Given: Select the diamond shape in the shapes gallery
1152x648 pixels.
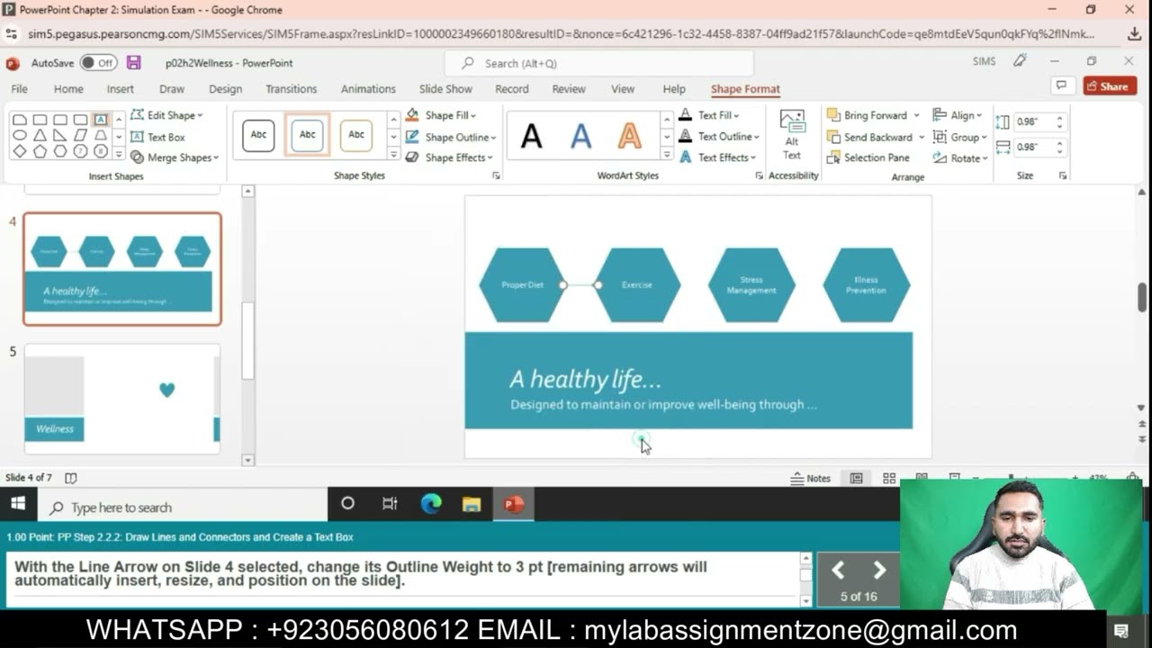Looking at the screenshot, I should point(19,151).
